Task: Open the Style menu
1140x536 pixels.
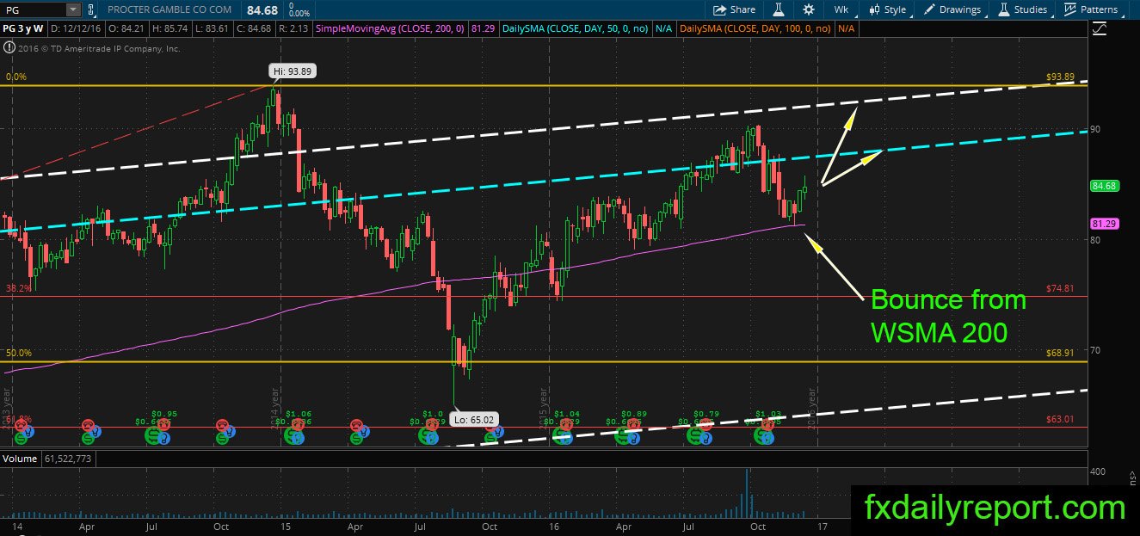Action: coord(888,9)
